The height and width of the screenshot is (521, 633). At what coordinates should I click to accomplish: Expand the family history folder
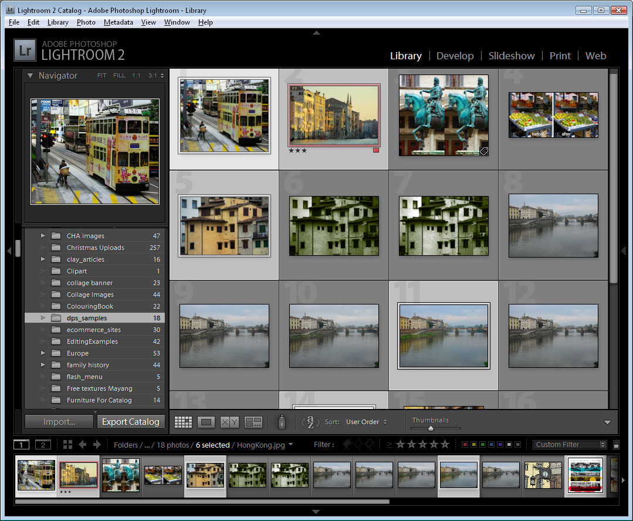[x=43, y=365]
